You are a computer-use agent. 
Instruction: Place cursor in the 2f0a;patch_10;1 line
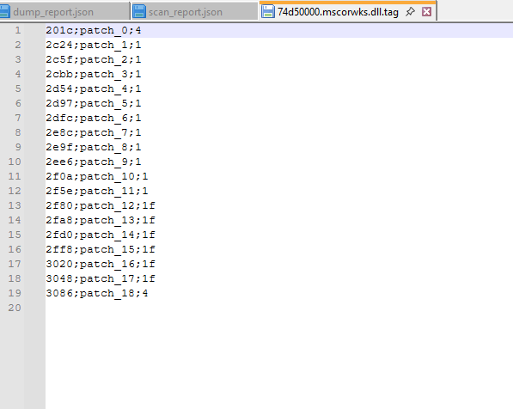coord(97,176)
